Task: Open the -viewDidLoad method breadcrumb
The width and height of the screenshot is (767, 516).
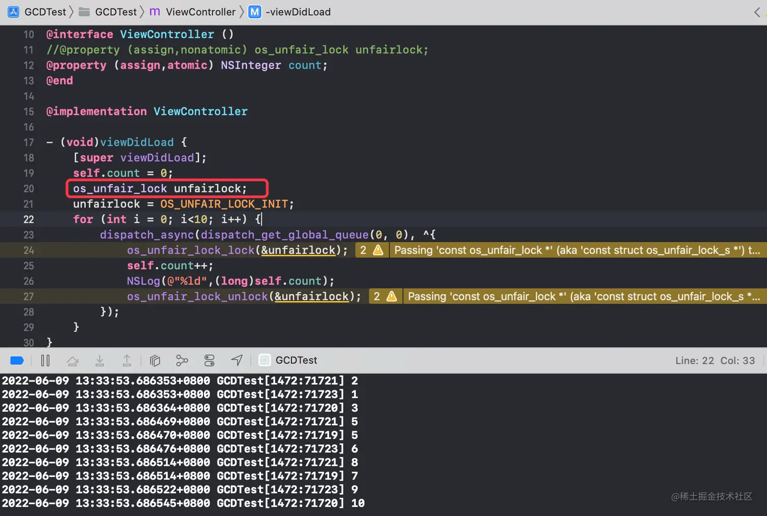Action: (290, 12)
